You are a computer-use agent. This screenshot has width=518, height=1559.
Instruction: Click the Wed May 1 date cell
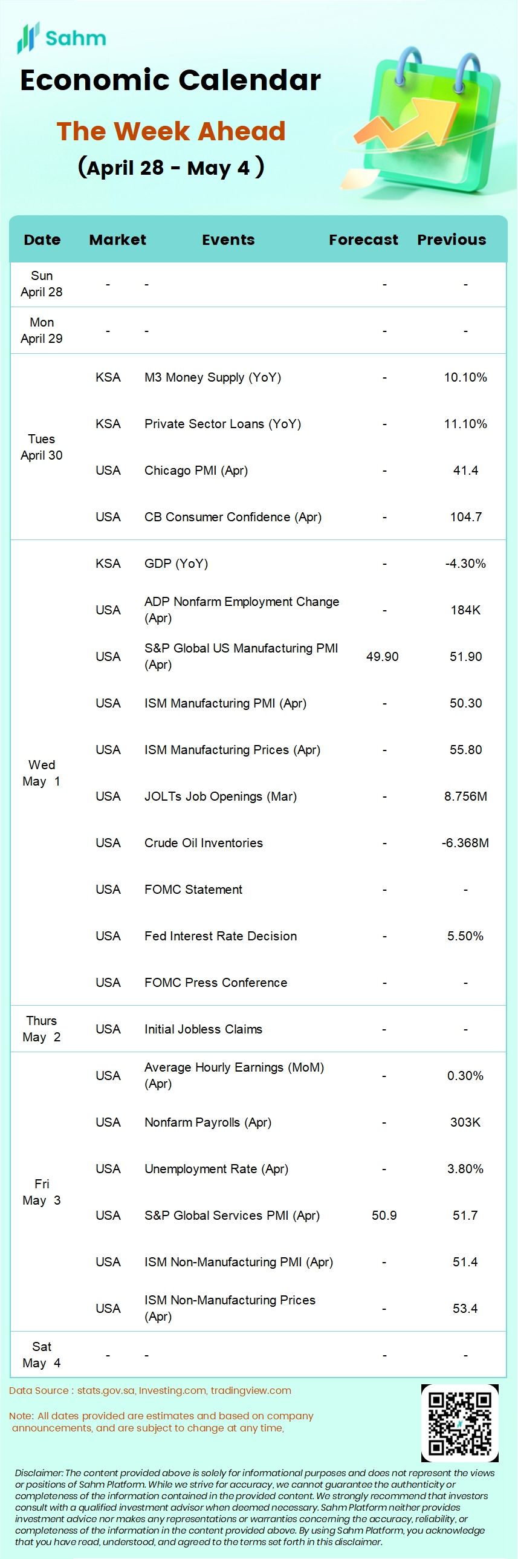pyautogui.click(x=41, y=773)
